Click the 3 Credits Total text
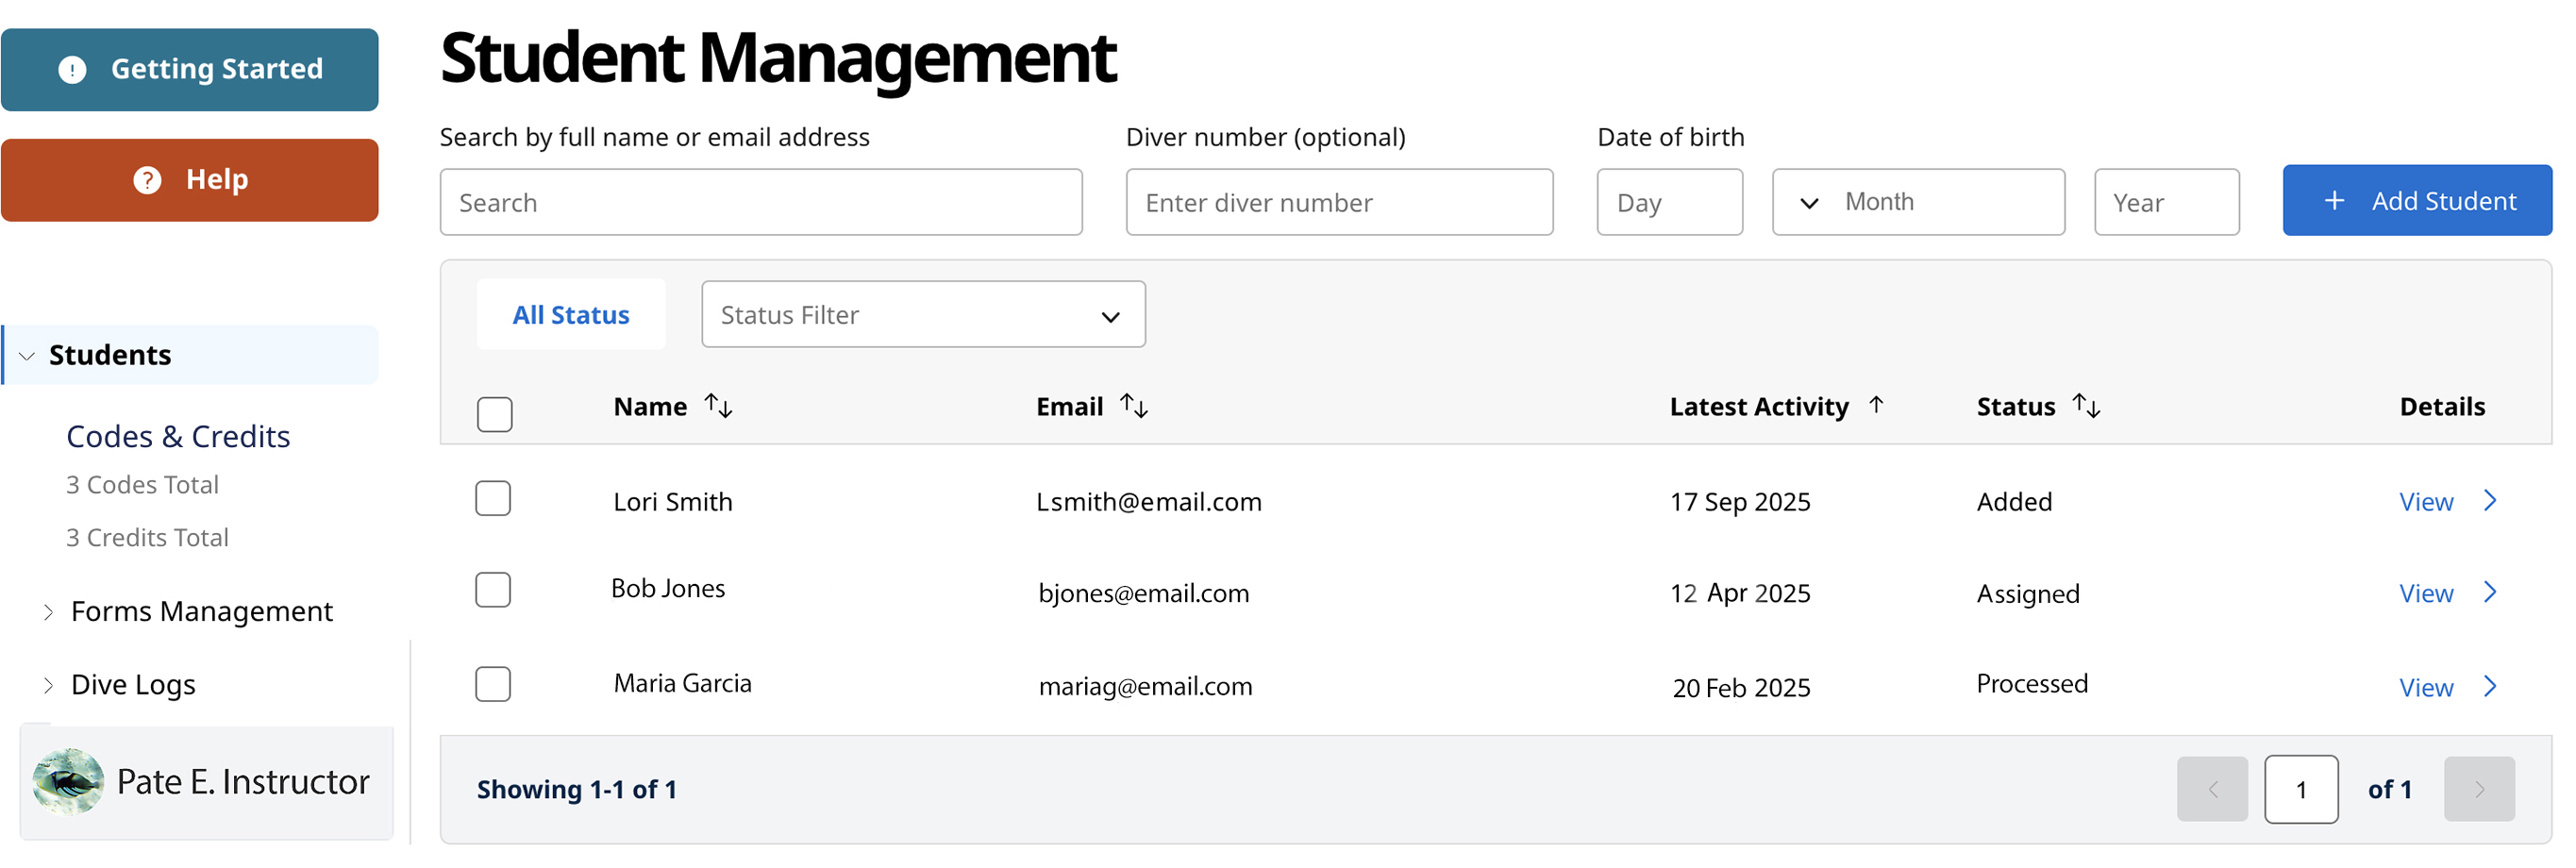This screenshot has height=868, width=2576. coord(147,539)
